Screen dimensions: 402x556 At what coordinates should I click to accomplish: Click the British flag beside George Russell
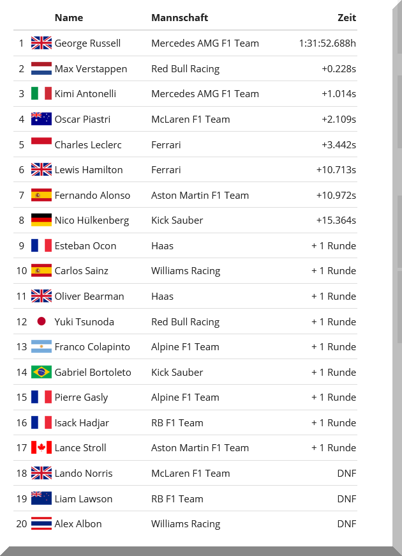point(41,43)
